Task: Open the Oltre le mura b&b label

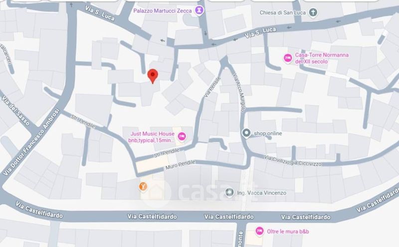Action: [x=288, y=232]
